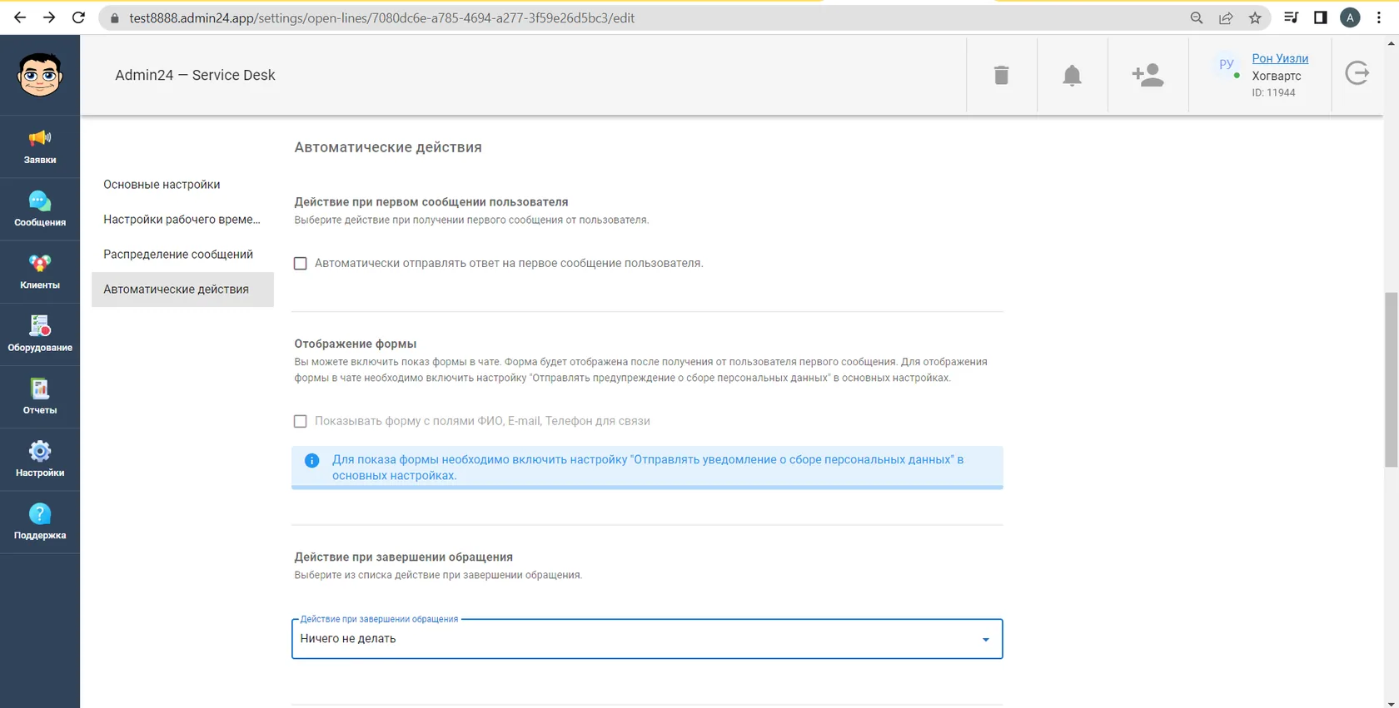Select Автоматические действия menu item
This screenshot has height=708, width=1399.
(182, 290)
